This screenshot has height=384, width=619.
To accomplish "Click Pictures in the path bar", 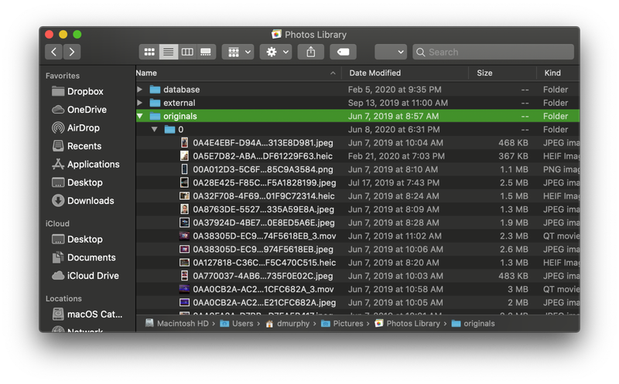I will [x=348, y=324].
